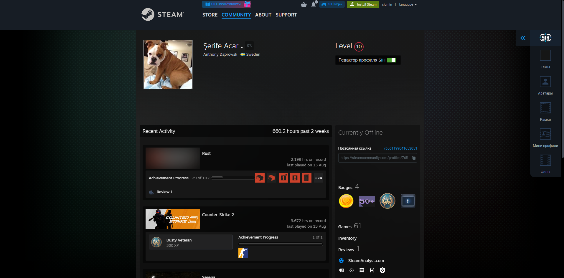564x278 pixels.
Task: Click the Counter-Strike 2 game banner
Action: tap(173, 219)
